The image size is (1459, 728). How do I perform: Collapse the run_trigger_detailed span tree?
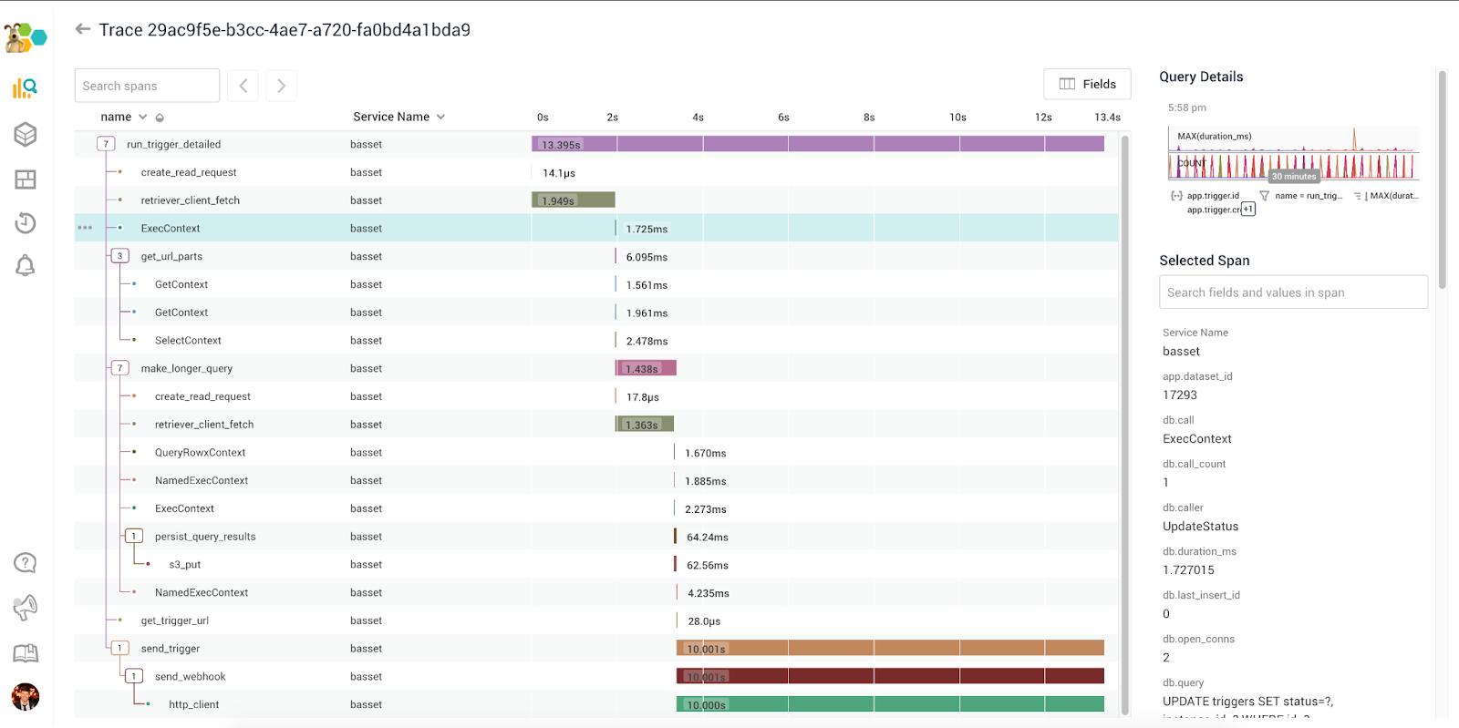pos(106,144)
